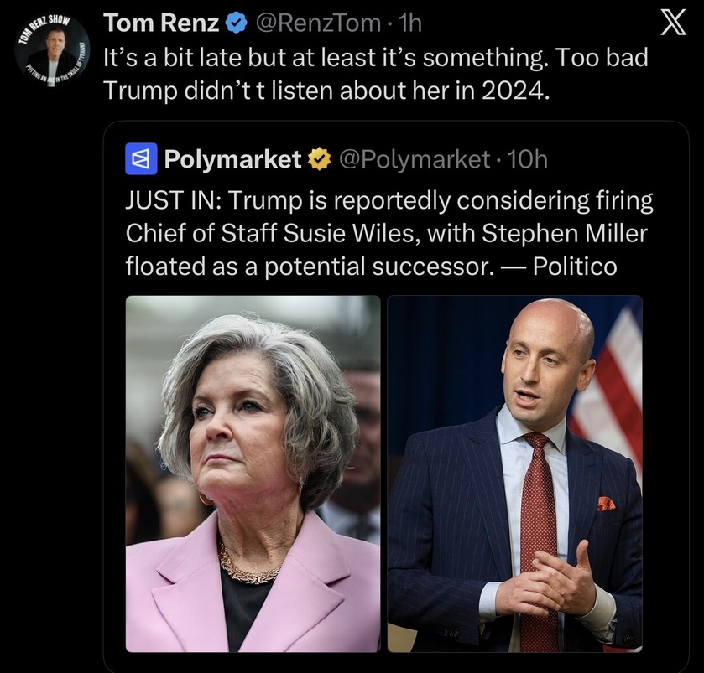Click the gold verified badge beside Polymarket
Image resolution: width=704 pixels, height=673 pixels.
[319, 159]
